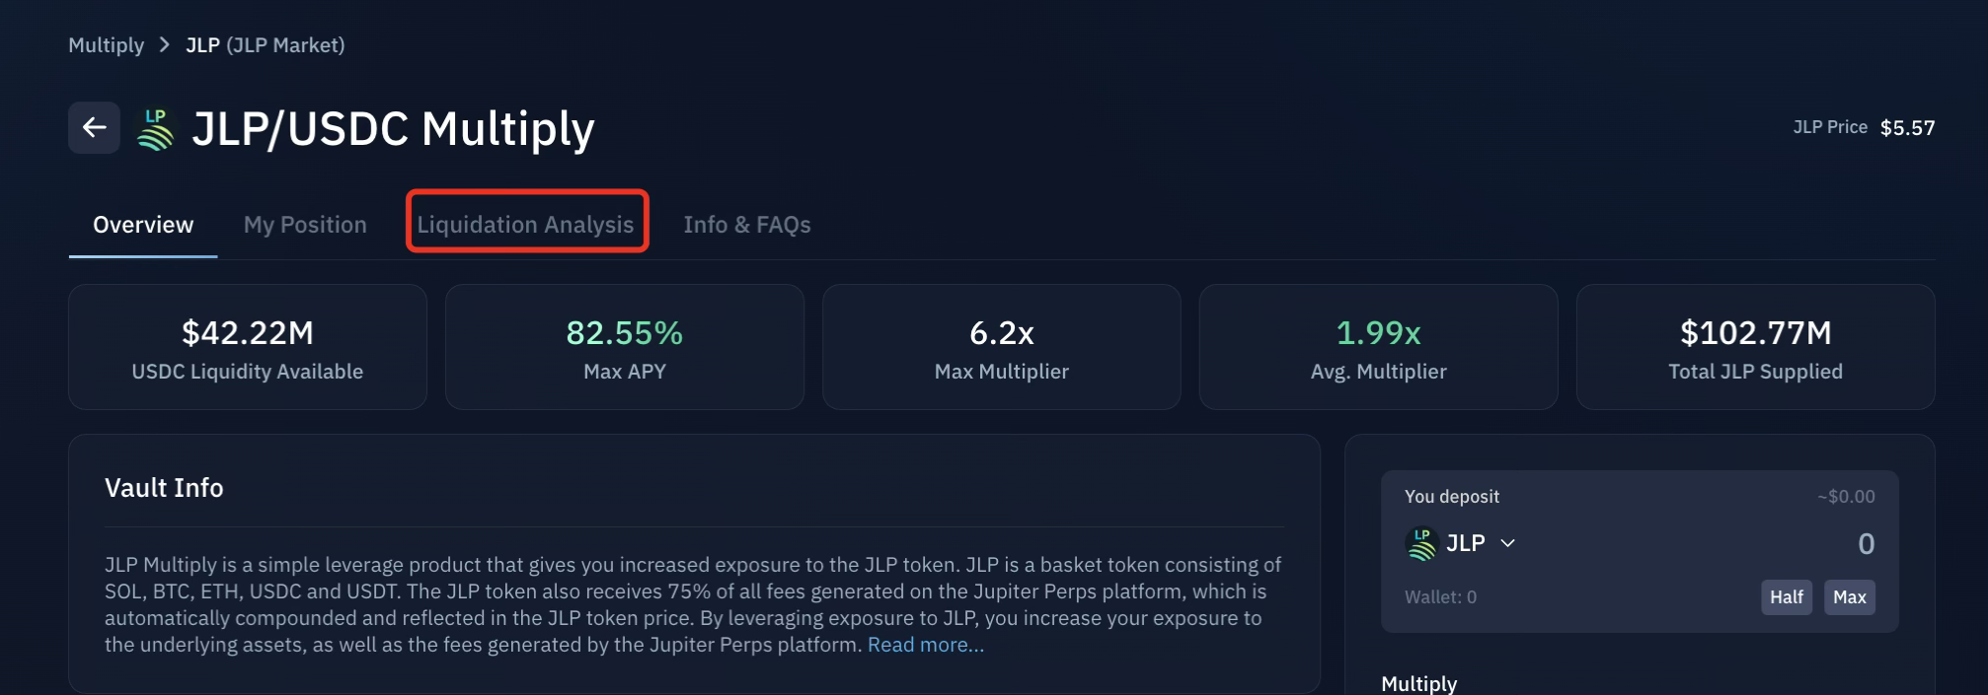Open the Overview tab
The height and width of the screenshot is (695, 1988).
(x=143, y=225)
